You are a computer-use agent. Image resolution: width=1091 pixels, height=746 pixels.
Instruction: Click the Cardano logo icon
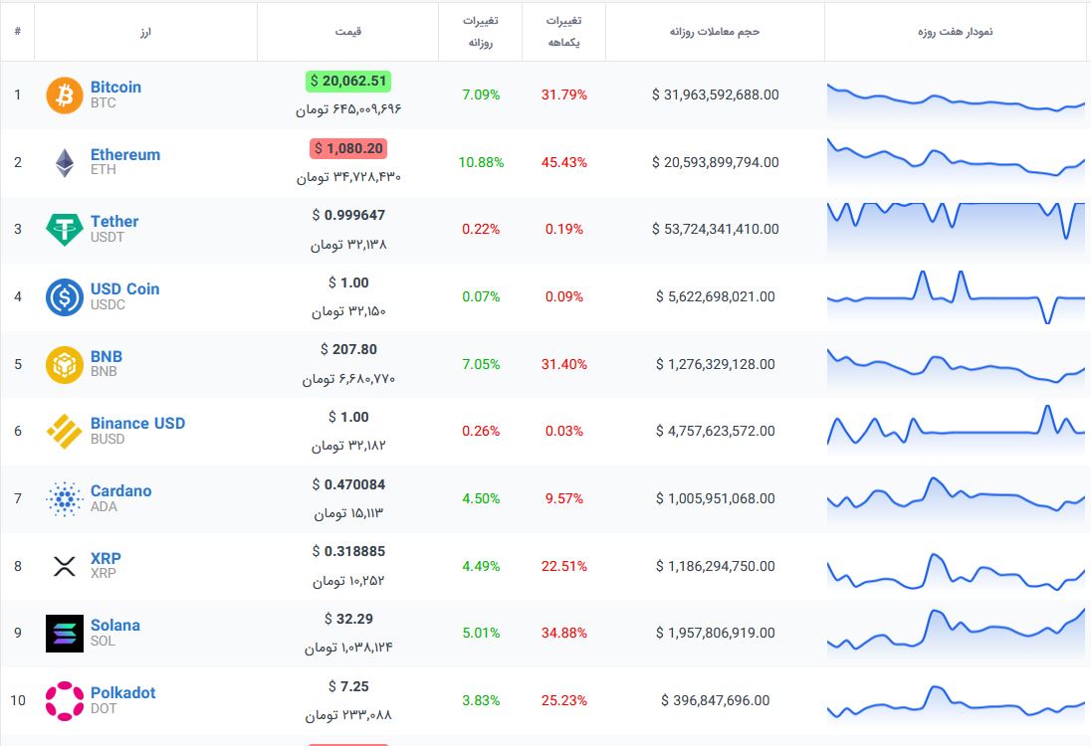tap(65, 498)
